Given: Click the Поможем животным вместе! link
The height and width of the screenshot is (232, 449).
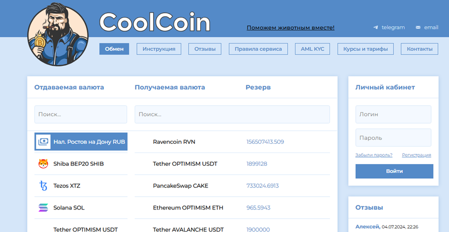Looking at the screenshot, I should [x=290, y=28].
